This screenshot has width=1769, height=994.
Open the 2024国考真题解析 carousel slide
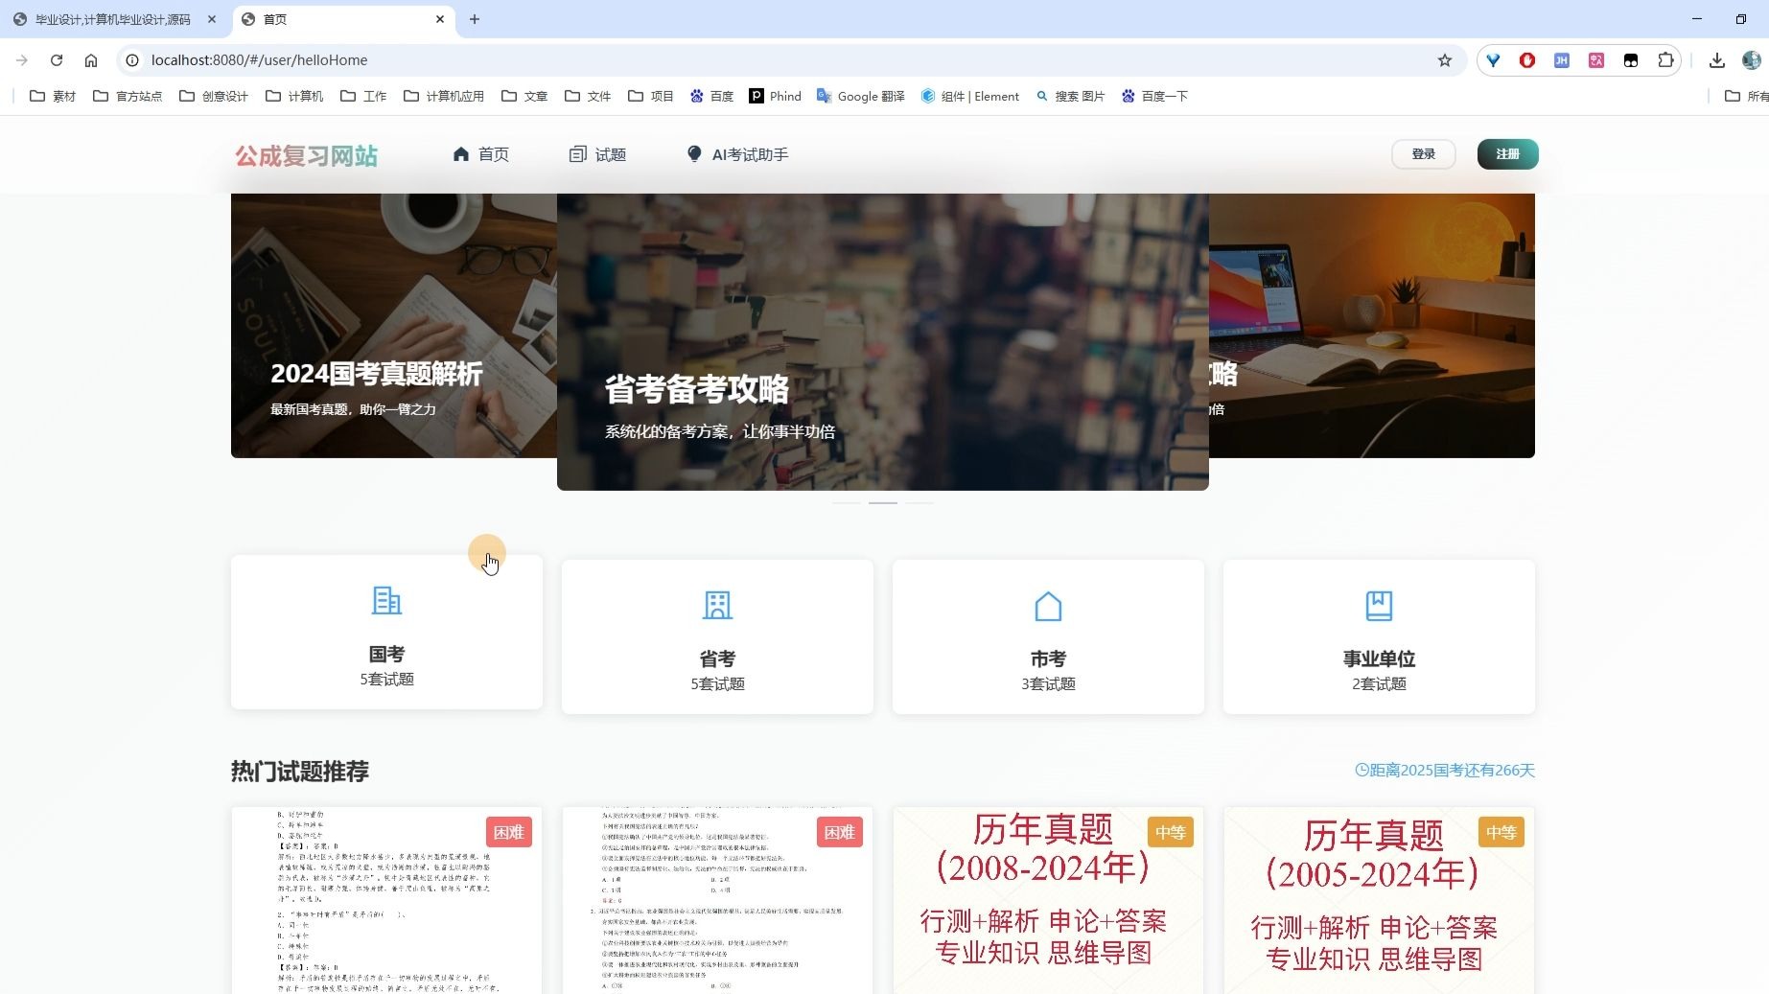coord(393,326)
